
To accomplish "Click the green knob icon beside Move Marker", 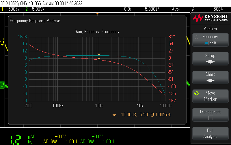I will pyautogui.click(x=196, y=94).
